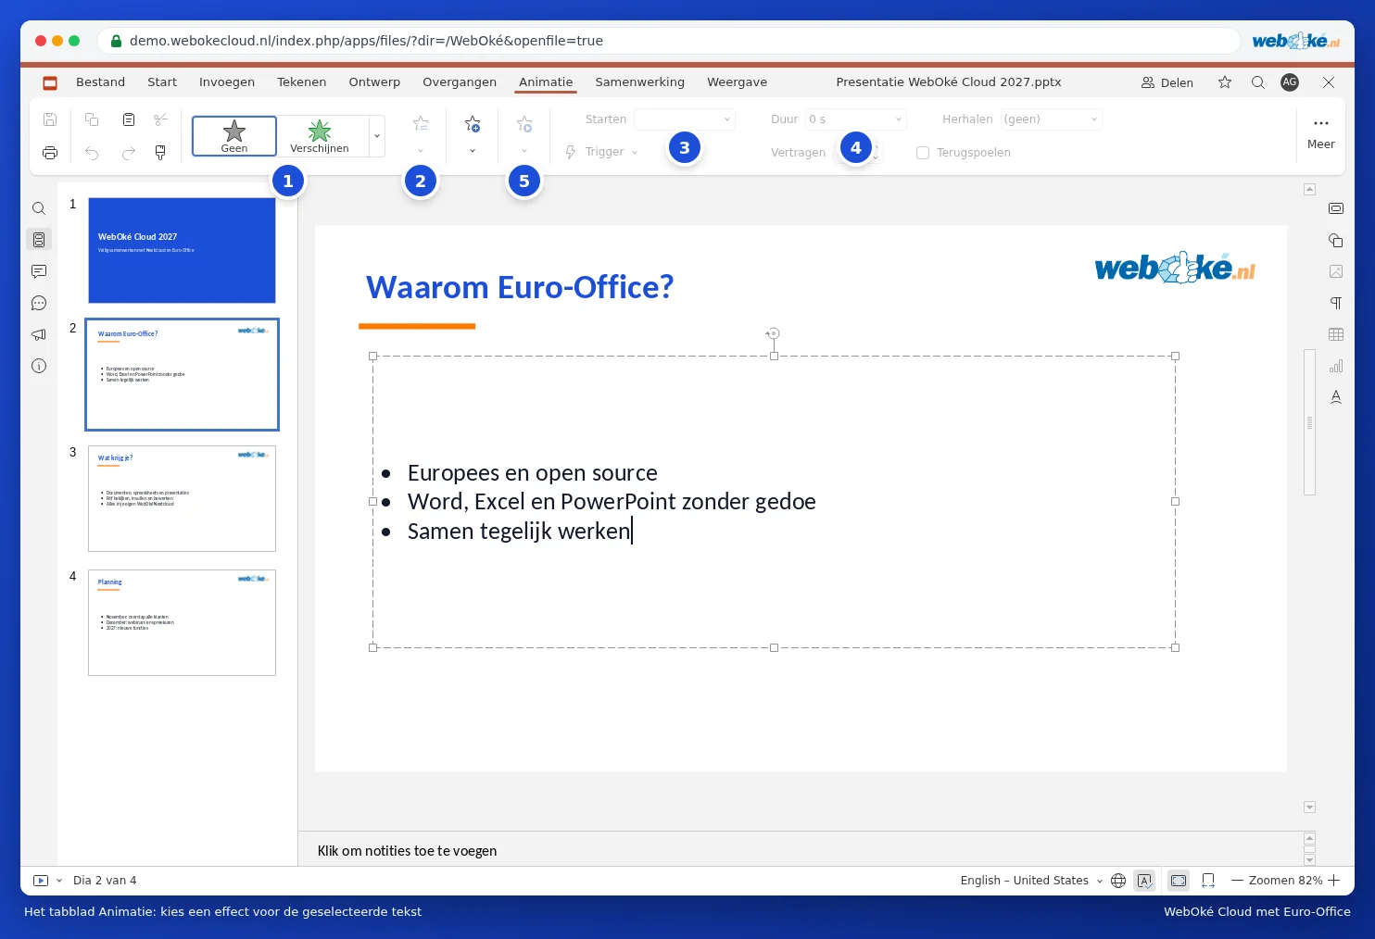Toggle spell checking in status bar

point(1144,881)
